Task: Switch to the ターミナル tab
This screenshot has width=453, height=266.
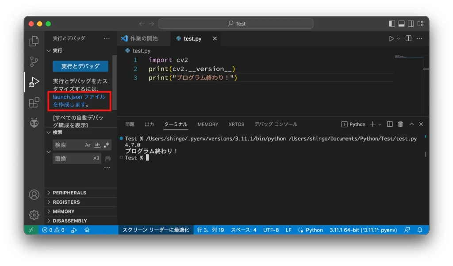Action: 176,124
